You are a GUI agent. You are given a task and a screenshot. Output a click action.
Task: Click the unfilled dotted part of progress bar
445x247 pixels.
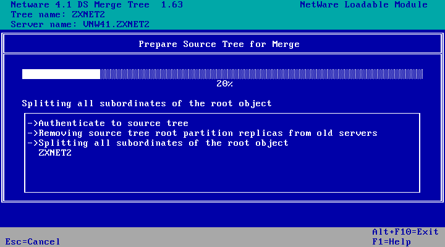click(261, 74)
